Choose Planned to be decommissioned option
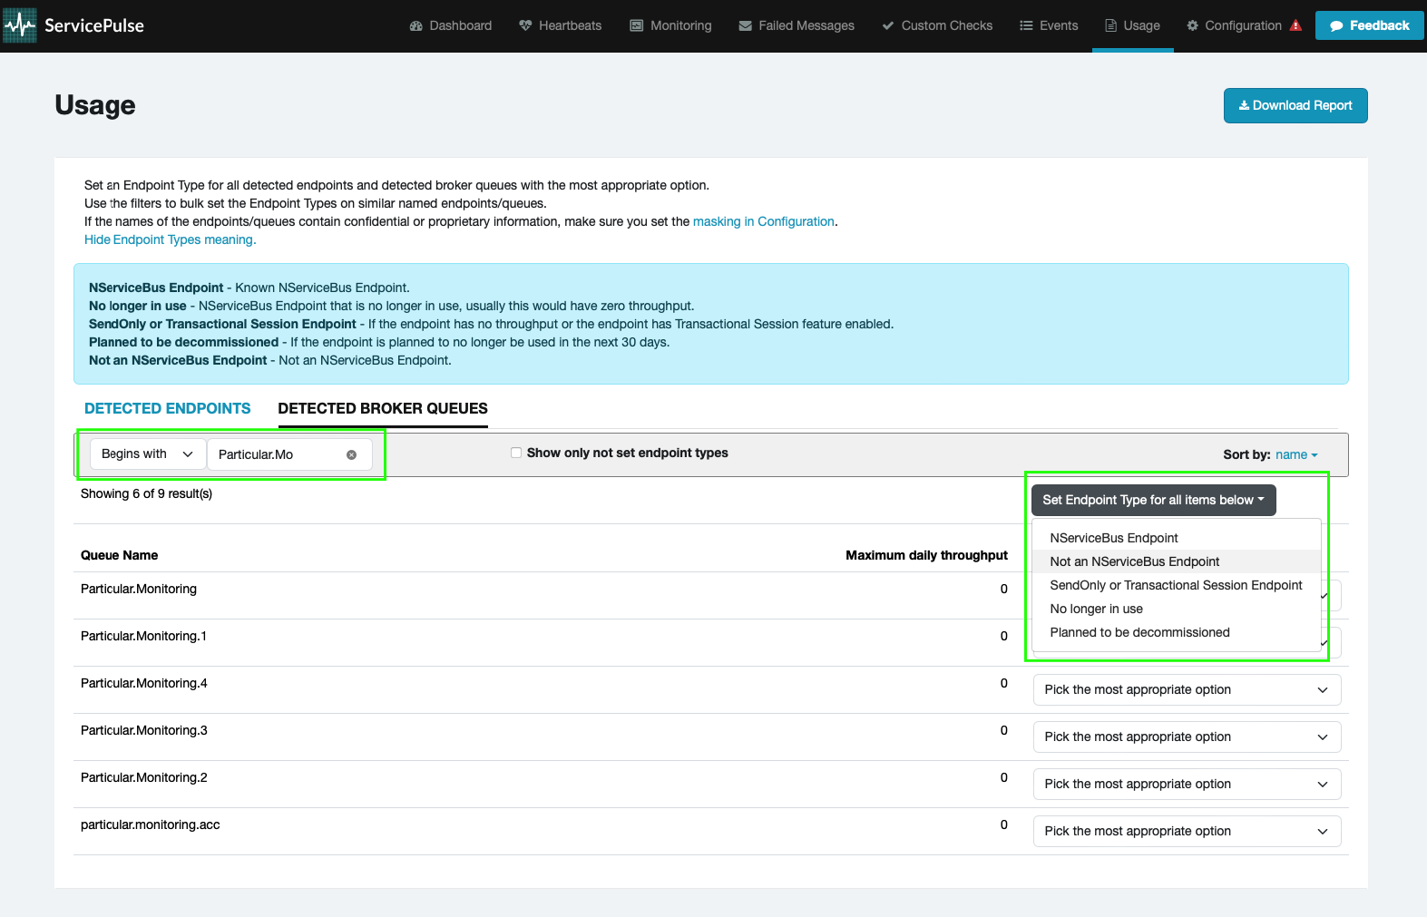Viewport: 1427px width, 917px height. [x=1176, y=632]
